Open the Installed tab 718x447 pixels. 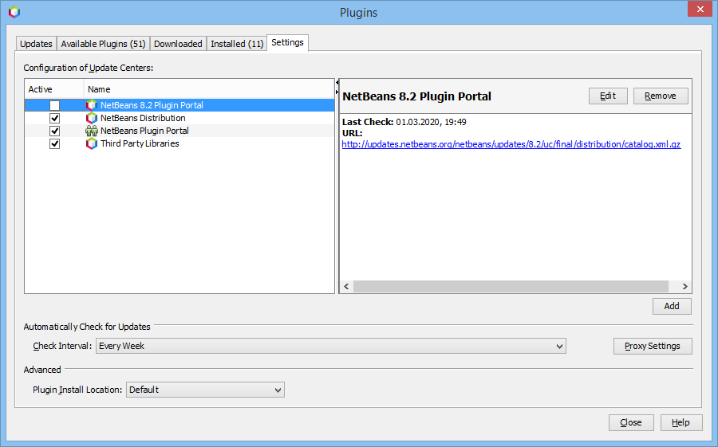pyautogui.click(x=237, y=44)
